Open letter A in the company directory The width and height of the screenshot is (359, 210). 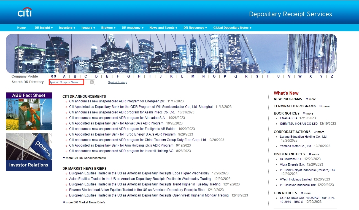click(64, 76)
